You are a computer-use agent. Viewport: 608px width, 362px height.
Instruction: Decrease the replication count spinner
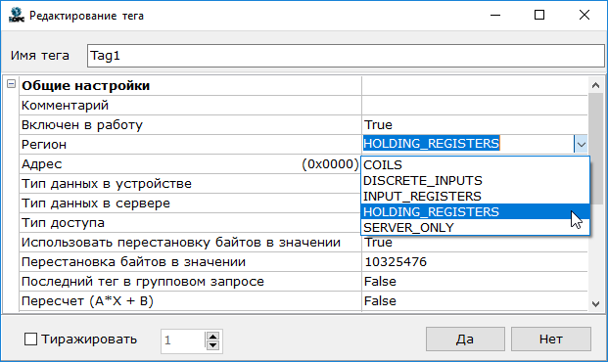click(x=212, y=345)
